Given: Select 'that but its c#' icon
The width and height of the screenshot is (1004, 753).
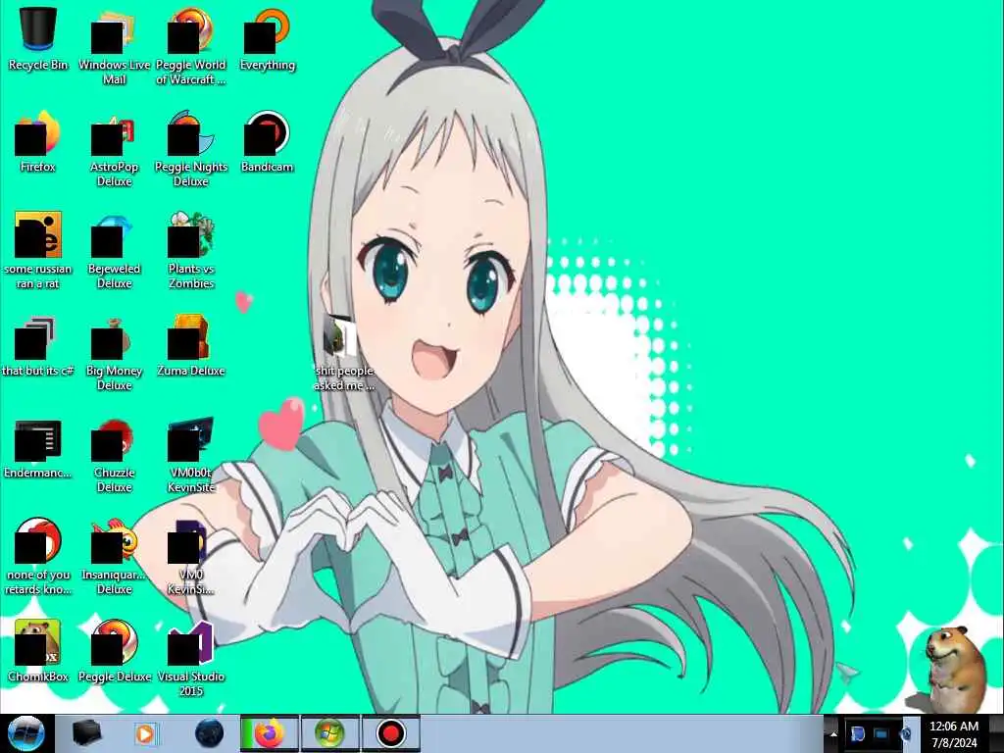Looking at the screenshot, I should click(38, 346).
